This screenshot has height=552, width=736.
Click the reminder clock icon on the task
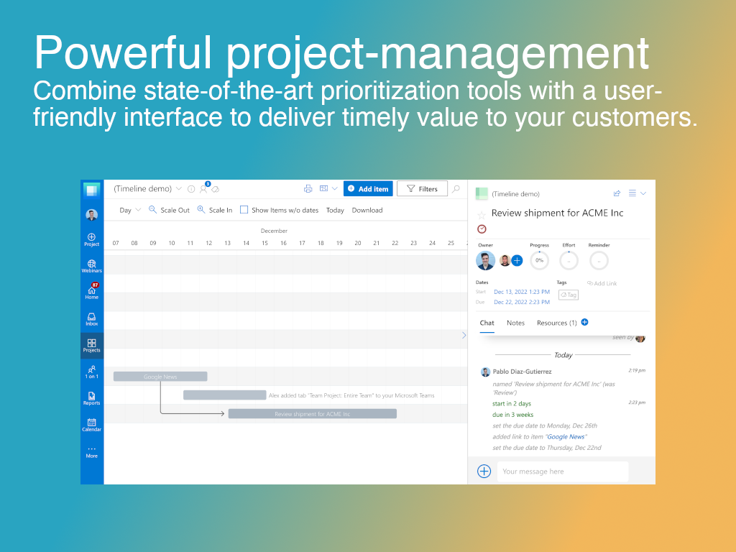(482, 229)
